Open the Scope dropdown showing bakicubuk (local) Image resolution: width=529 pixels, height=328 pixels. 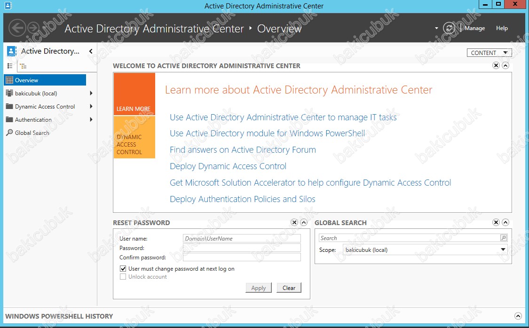pos(425,250)
